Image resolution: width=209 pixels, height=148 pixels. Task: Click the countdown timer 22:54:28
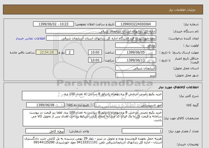point(47,52)
